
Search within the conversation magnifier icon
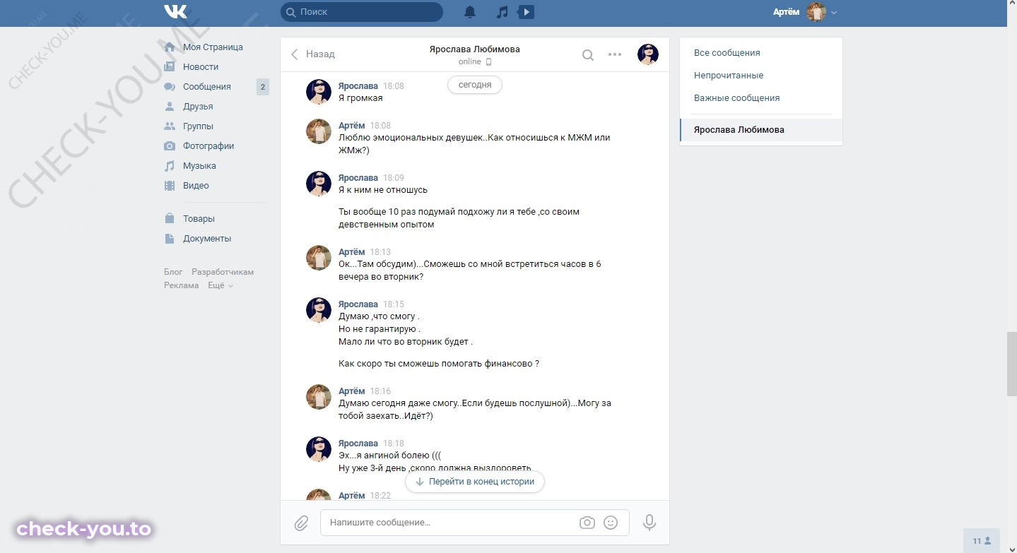point(588,54)
